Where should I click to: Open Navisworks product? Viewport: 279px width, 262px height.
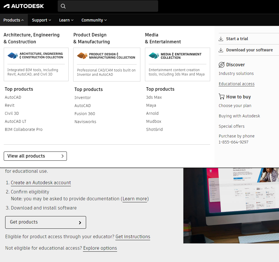click(85, 121)
